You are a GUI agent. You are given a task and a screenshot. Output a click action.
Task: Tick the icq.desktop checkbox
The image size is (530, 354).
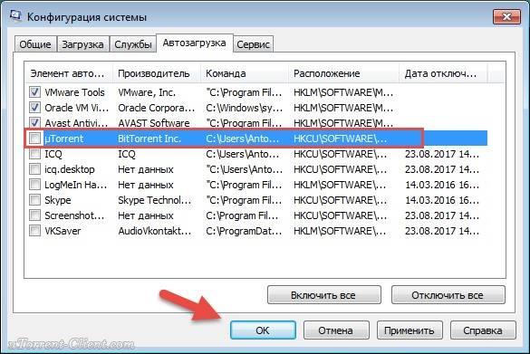click(x=34, y=169)
